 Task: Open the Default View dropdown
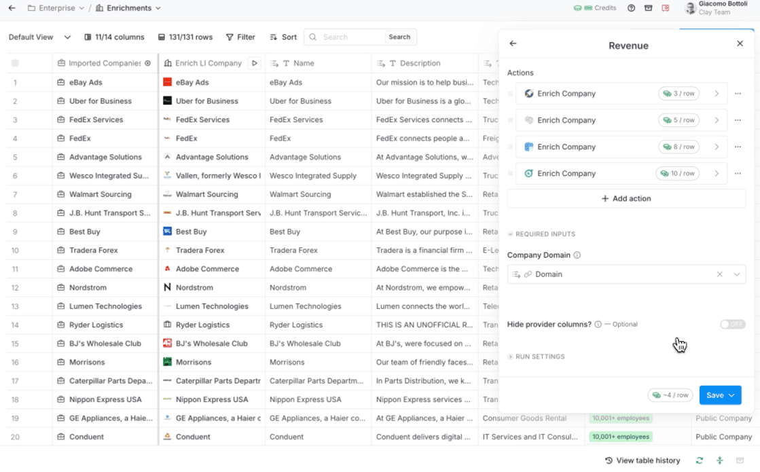point(40,37)
